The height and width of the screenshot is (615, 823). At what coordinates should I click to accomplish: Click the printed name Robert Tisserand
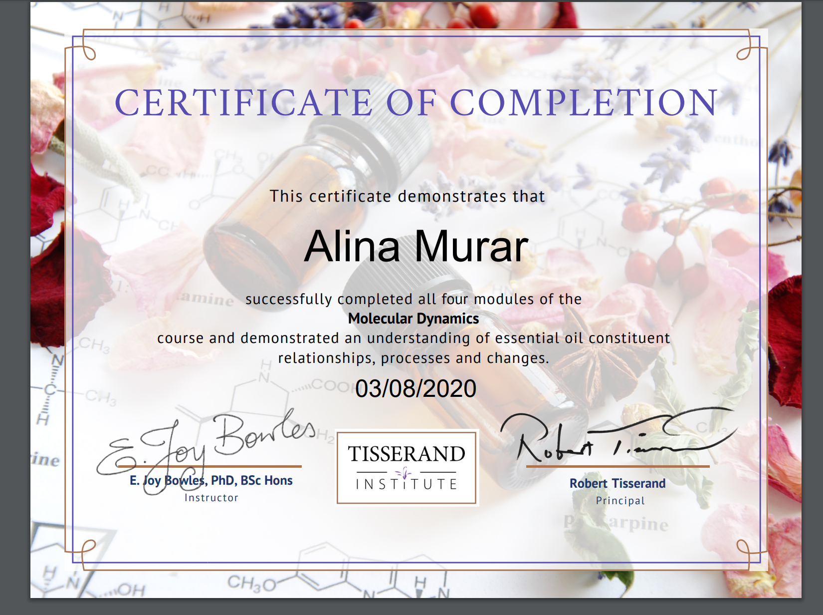pos(617,483)
